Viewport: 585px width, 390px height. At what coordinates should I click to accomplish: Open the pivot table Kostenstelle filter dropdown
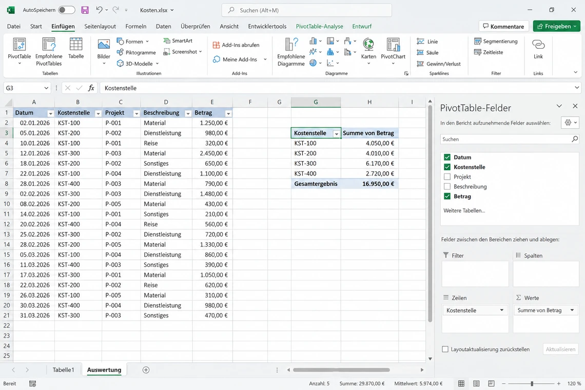(336, 133)
